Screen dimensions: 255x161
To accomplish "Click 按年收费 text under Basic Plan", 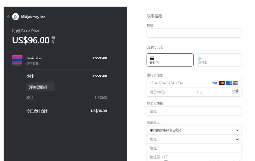I will tap(33, 64).
